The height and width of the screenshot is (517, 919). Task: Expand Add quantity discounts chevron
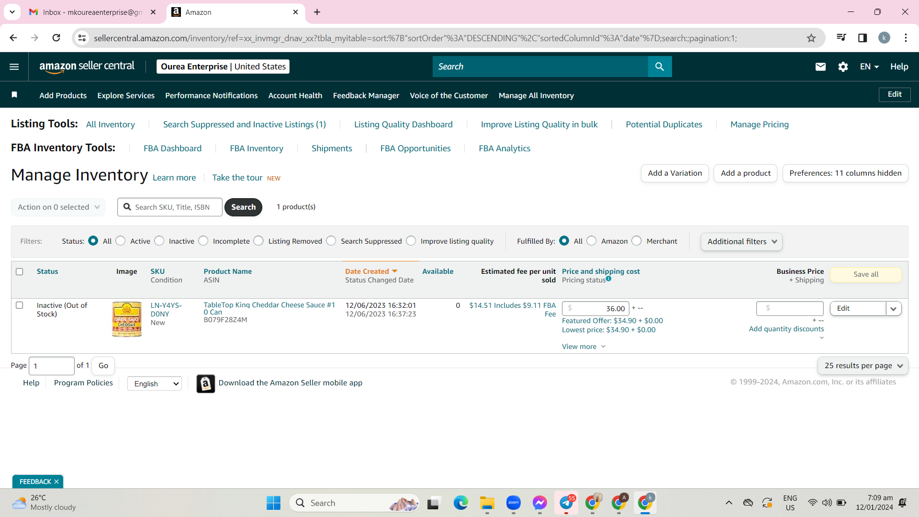click(822, 337)
